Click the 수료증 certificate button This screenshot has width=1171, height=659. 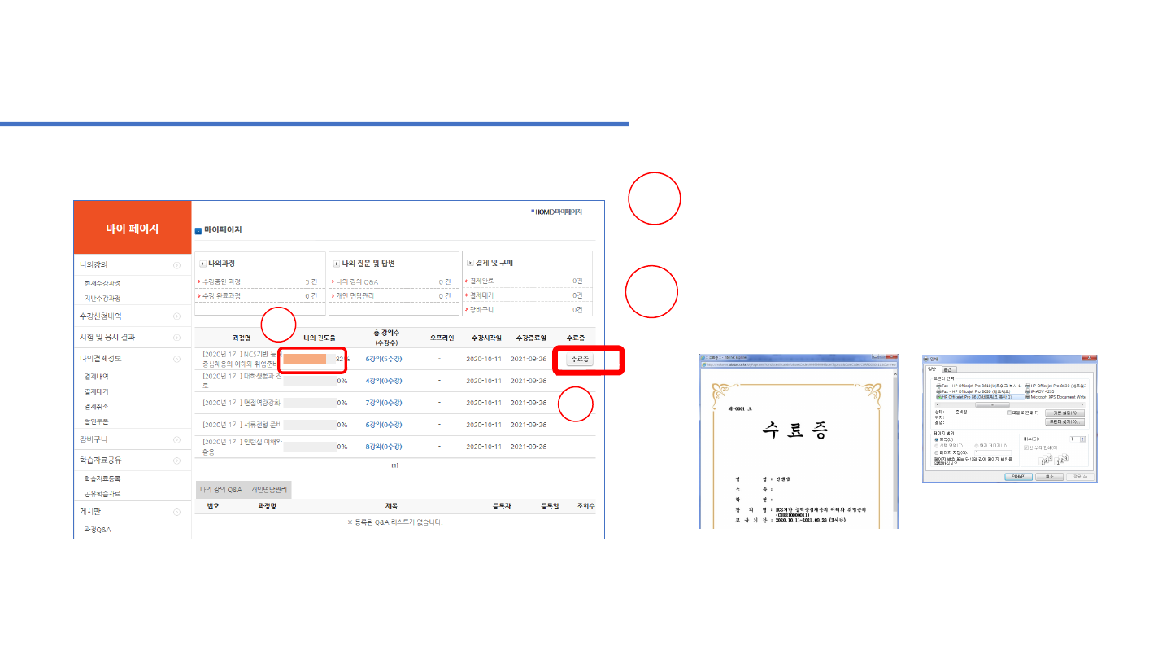pos(580,359)
